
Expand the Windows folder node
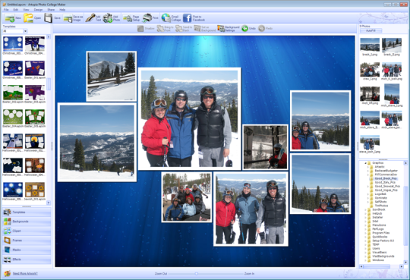[365, 260]
